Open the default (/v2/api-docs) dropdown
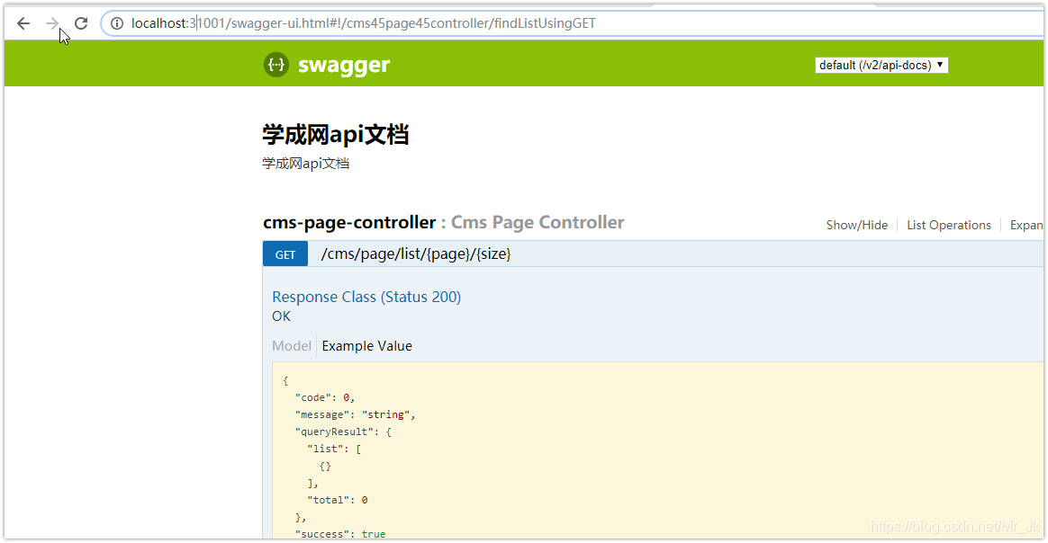Screen dimensions: 1048x543 (881, 65)
